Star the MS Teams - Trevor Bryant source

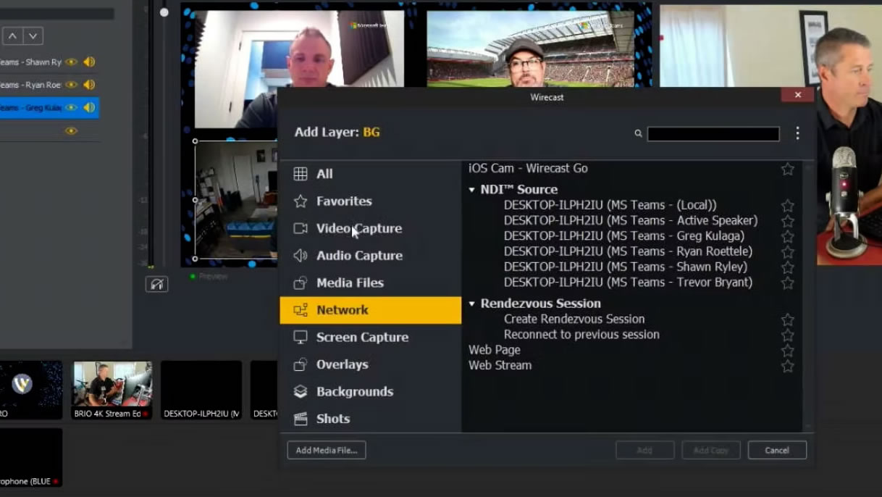click(x=788, y=283)
